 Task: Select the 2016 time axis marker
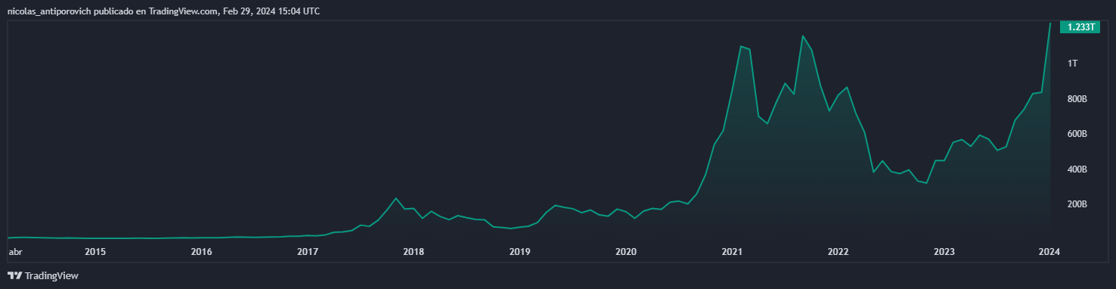tap(201, 252)
